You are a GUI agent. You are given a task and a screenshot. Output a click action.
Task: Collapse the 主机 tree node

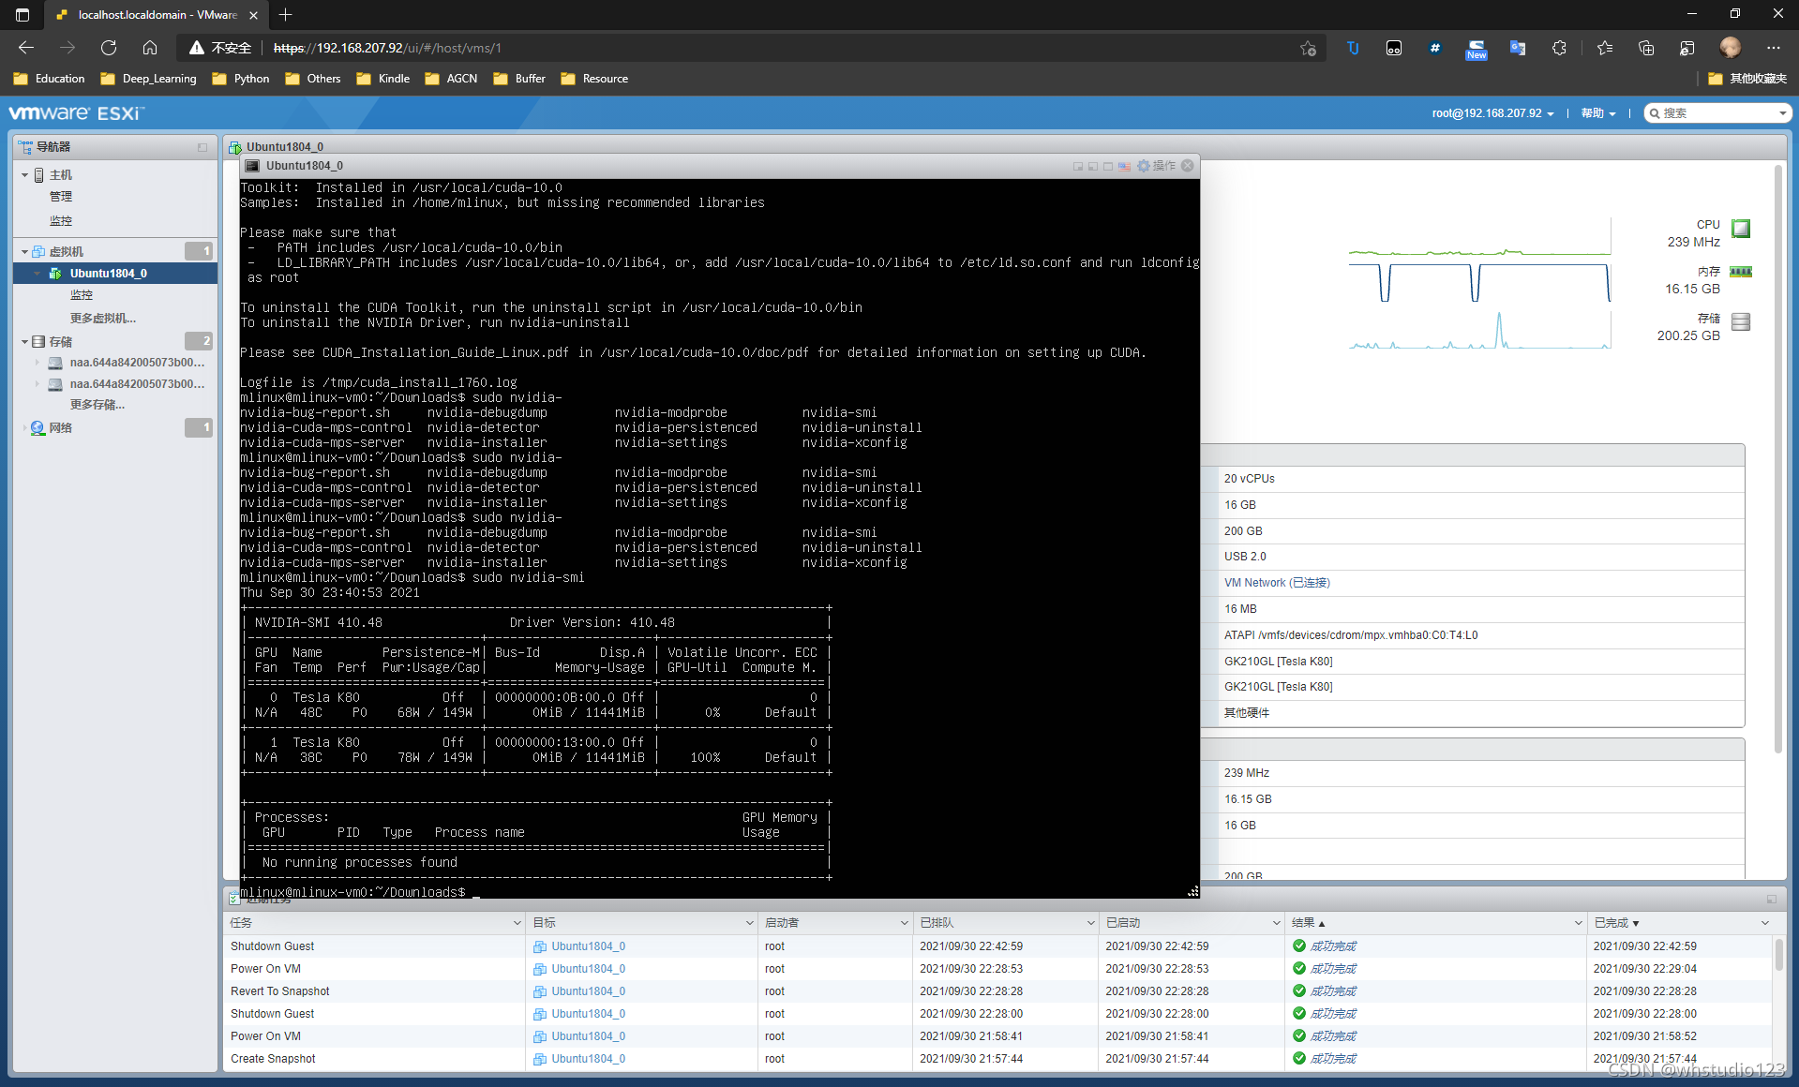point(25,175)
